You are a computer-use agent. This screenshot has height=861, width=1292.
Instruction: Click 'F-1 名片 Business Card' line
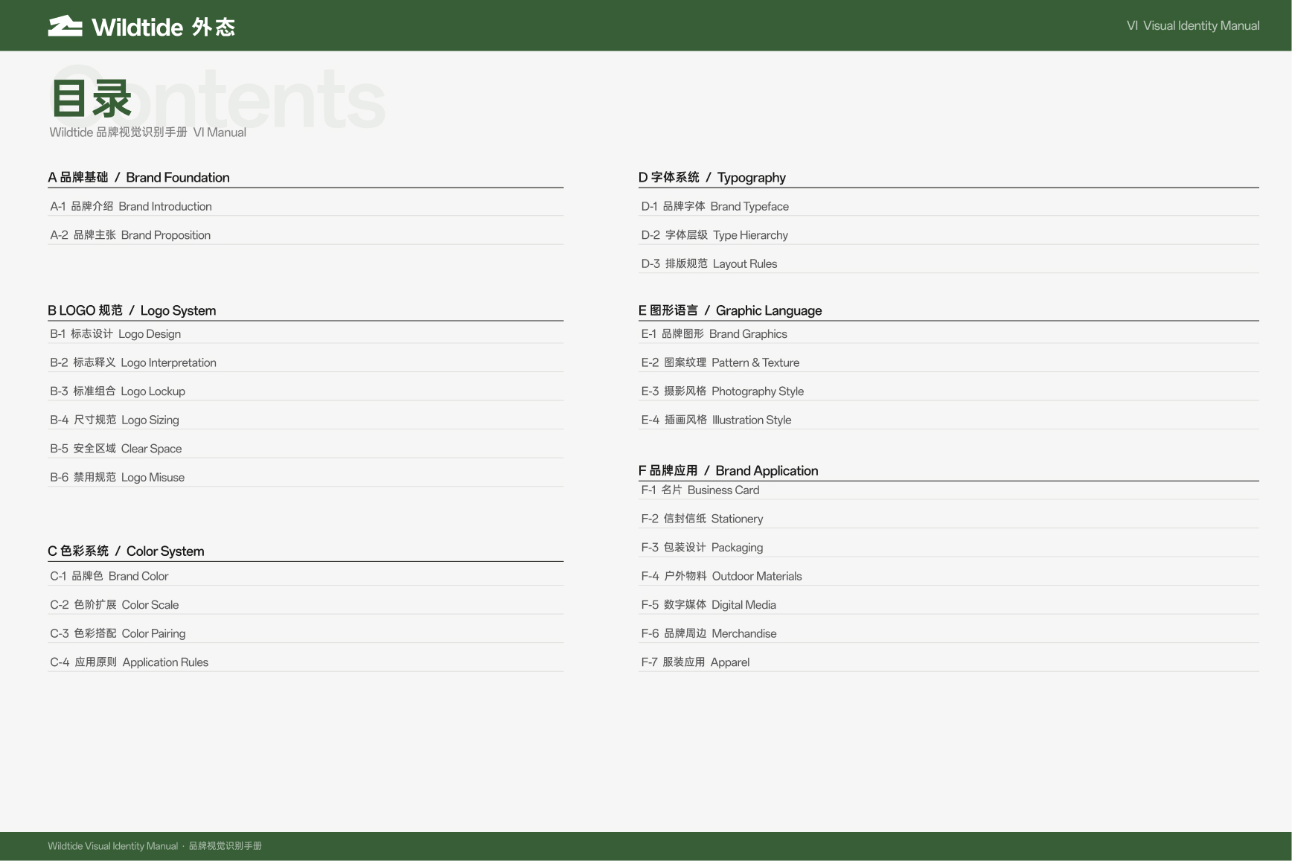point(700,490)
